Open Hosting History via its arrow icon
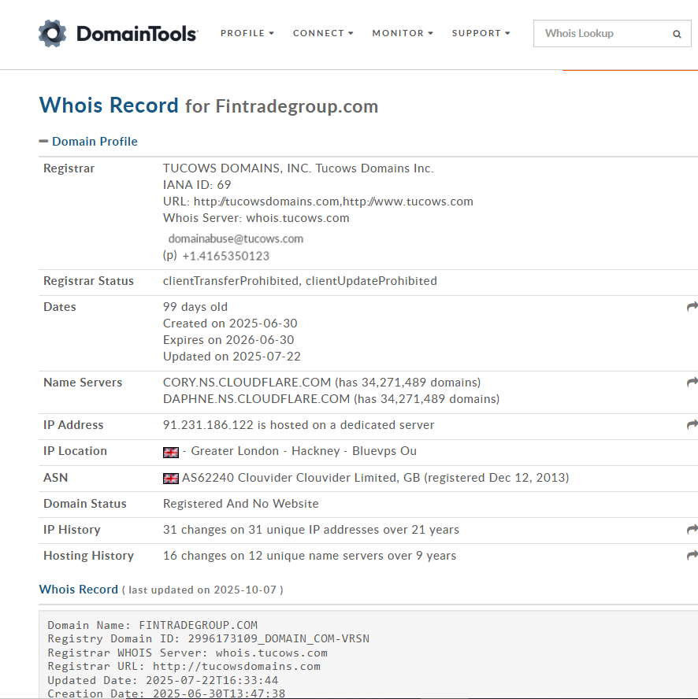Viewport: 698px width, 699px height. pos(692,556)
